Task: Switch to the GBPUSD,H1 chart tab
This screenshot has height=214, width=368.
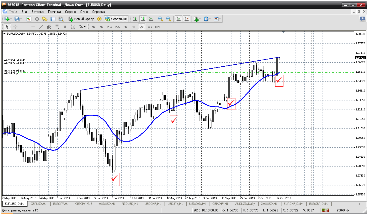Action: (x=39, y=204)
